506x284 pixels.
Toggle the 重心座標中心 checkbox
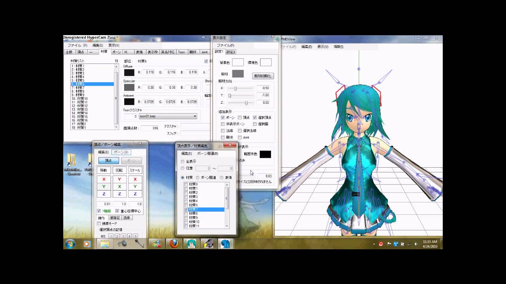coord(117,211)
